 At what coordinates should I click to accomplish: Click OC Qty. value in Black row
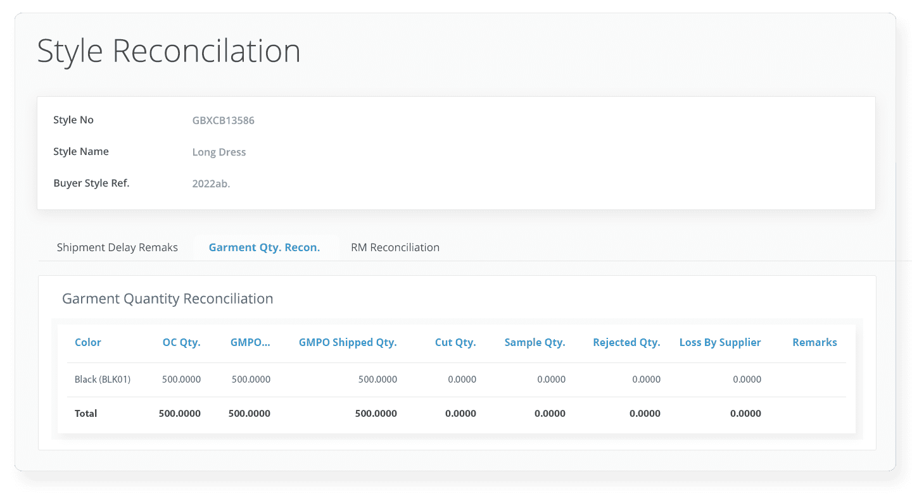(x=181, y=380)
